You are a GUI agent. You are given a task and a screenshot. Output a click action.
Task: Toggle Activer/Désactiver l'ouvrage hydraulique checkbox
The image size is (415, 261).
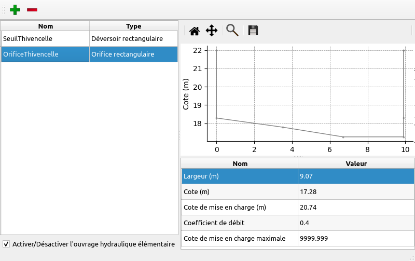(x=6, y=243)
